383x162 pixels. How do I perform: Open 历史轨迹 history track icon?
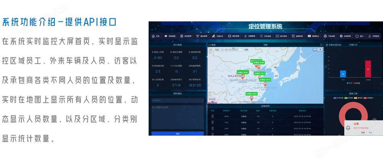pos(261,36)
